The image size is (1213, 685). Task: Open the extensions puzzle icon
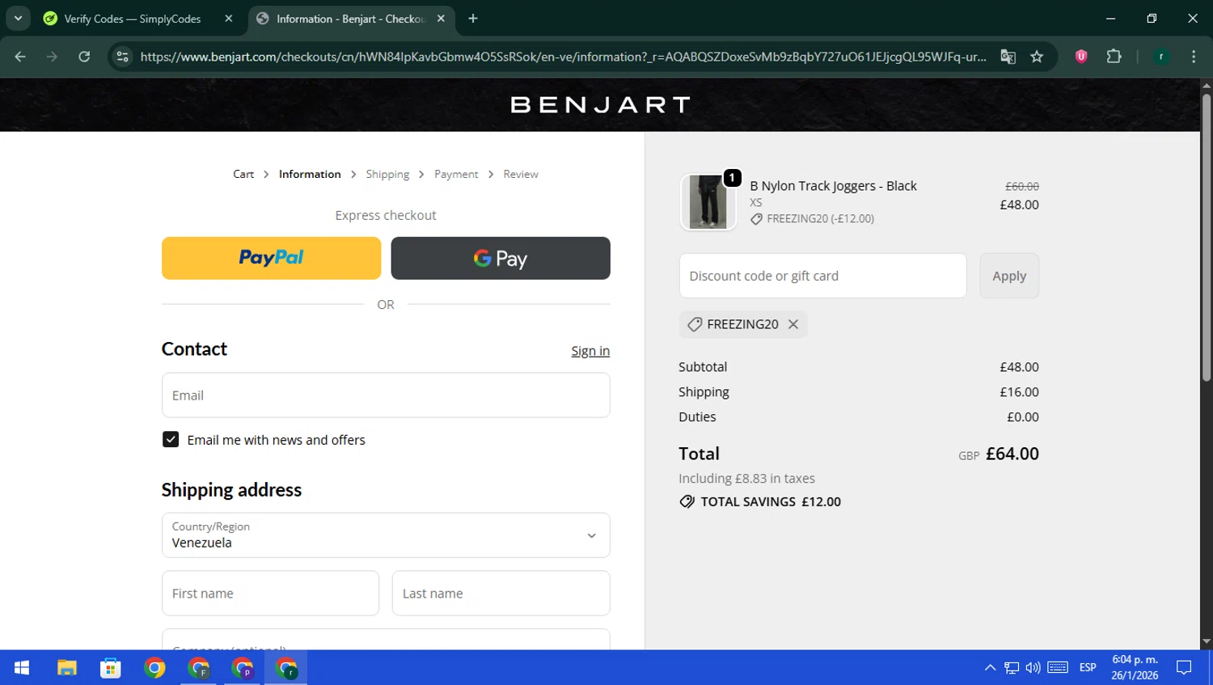1114,57
